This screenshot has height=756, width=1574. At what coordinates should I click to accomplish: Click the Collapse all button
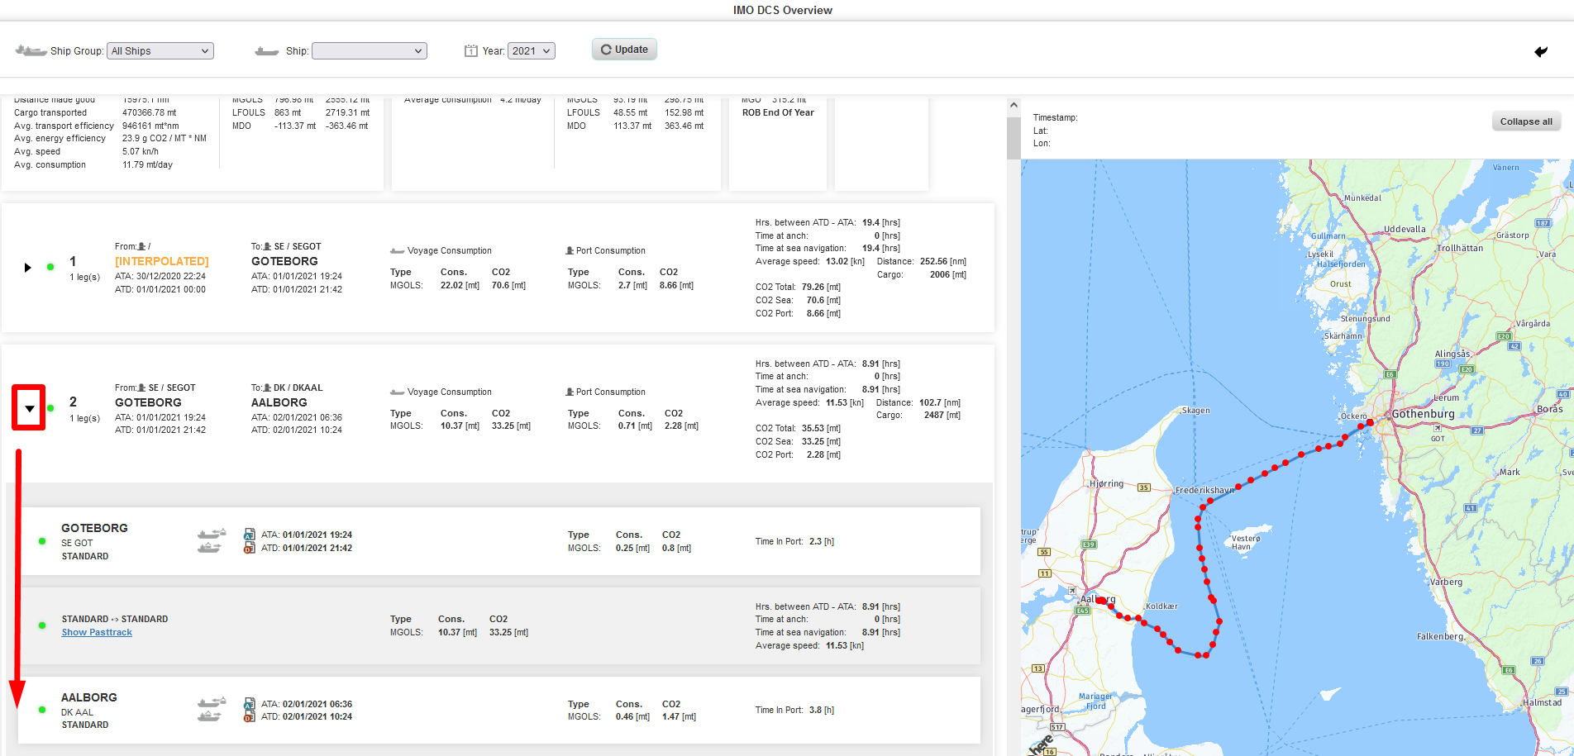click(1526, 121)
